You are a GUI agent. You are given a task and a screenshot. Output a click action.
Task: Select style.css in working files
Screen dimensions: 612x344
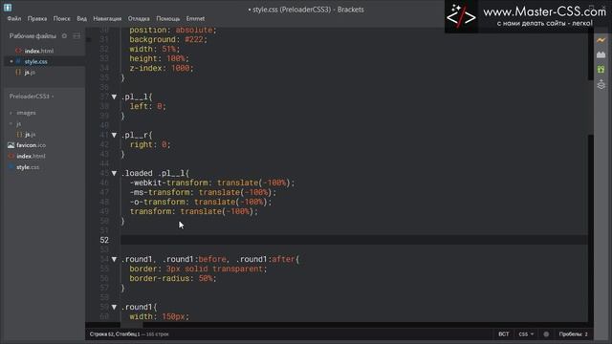(x=36, y=61)
